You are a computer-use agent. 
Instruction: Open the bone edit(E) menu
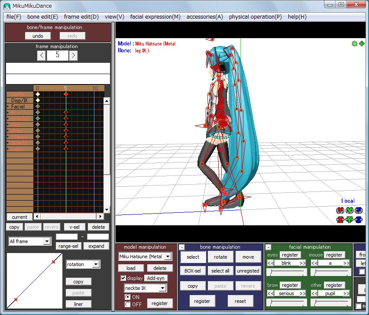point(42,17)
